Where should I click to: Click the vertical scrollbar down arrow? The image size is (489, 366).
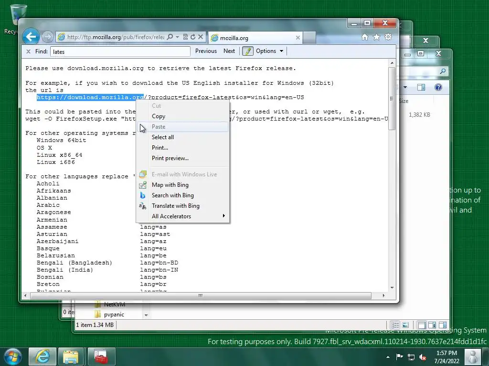click(x=392, y=288)
